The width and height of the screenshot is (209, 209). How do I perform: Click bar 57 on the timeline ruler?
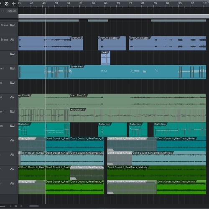point(69,3)
